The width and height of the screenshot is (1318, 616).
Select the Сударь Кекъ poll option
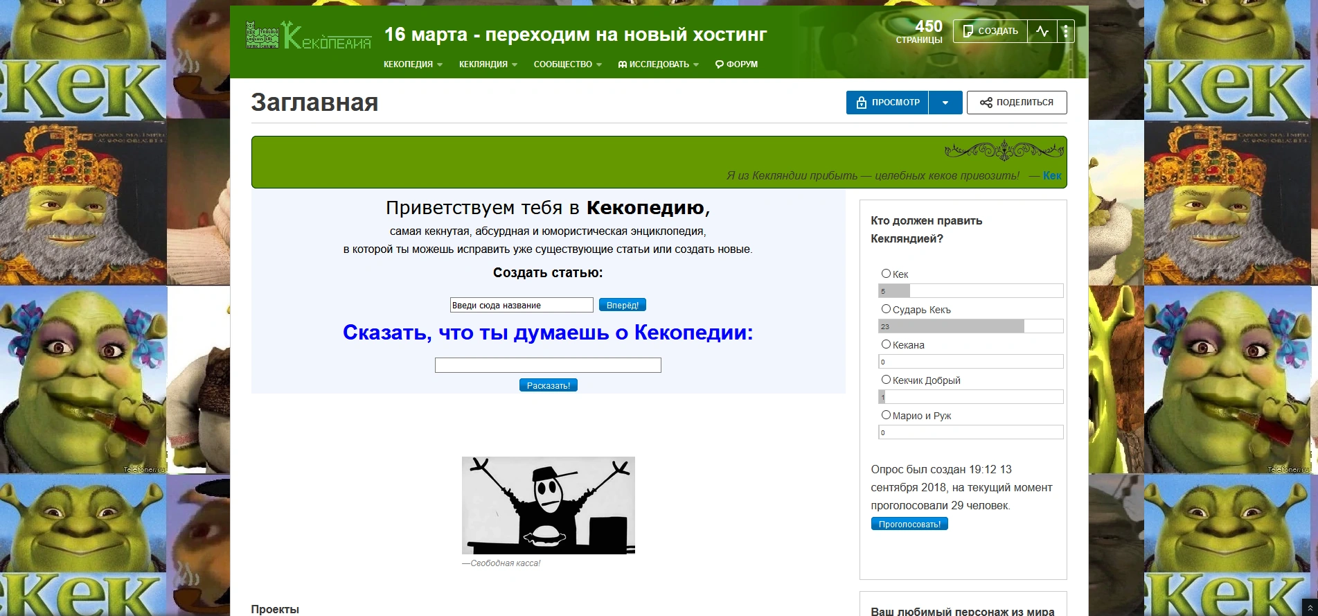pos(886,309)
